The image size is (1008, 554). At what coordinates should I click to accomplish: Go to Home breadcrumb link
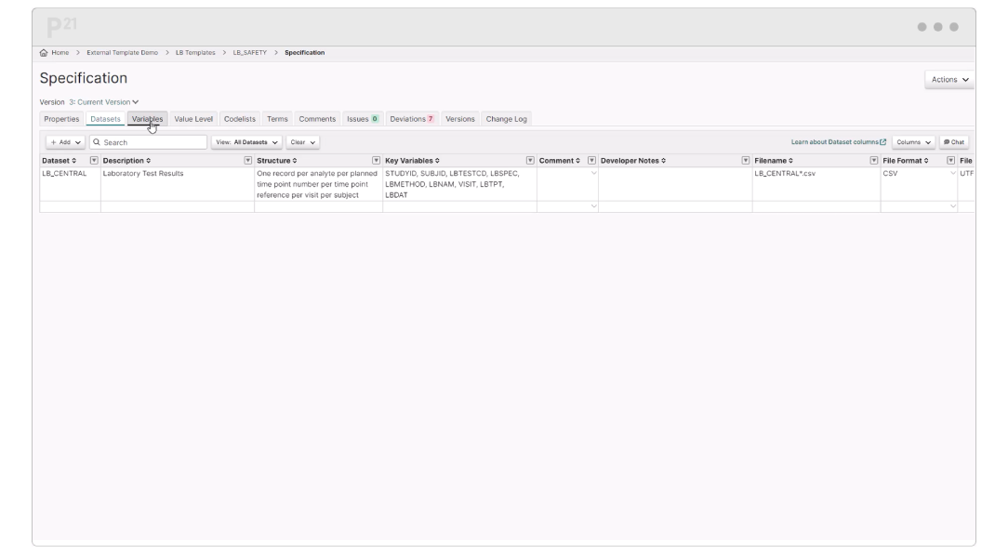point(60,53)
